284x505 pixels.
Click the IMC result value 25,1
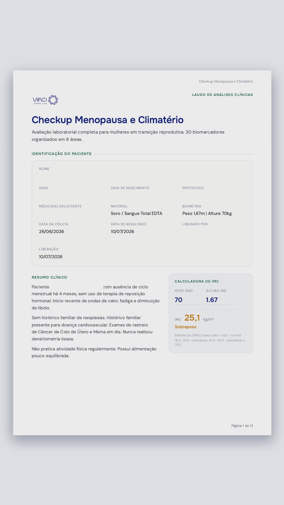click(x=192, y=318)
